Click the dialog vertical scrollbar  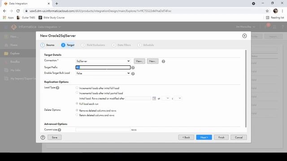246,89
